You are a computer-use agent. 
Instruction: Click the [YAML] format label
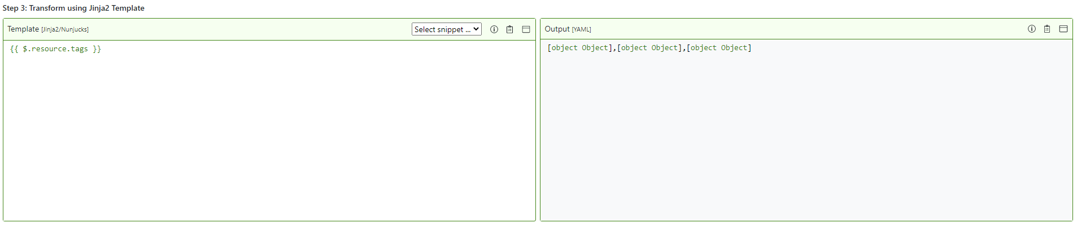tap(582, 29)
